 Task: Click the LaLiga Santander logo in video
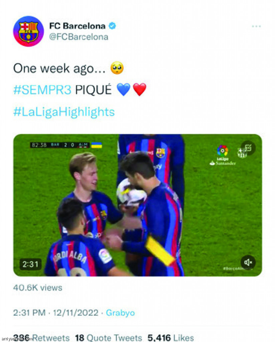[223, 155]
